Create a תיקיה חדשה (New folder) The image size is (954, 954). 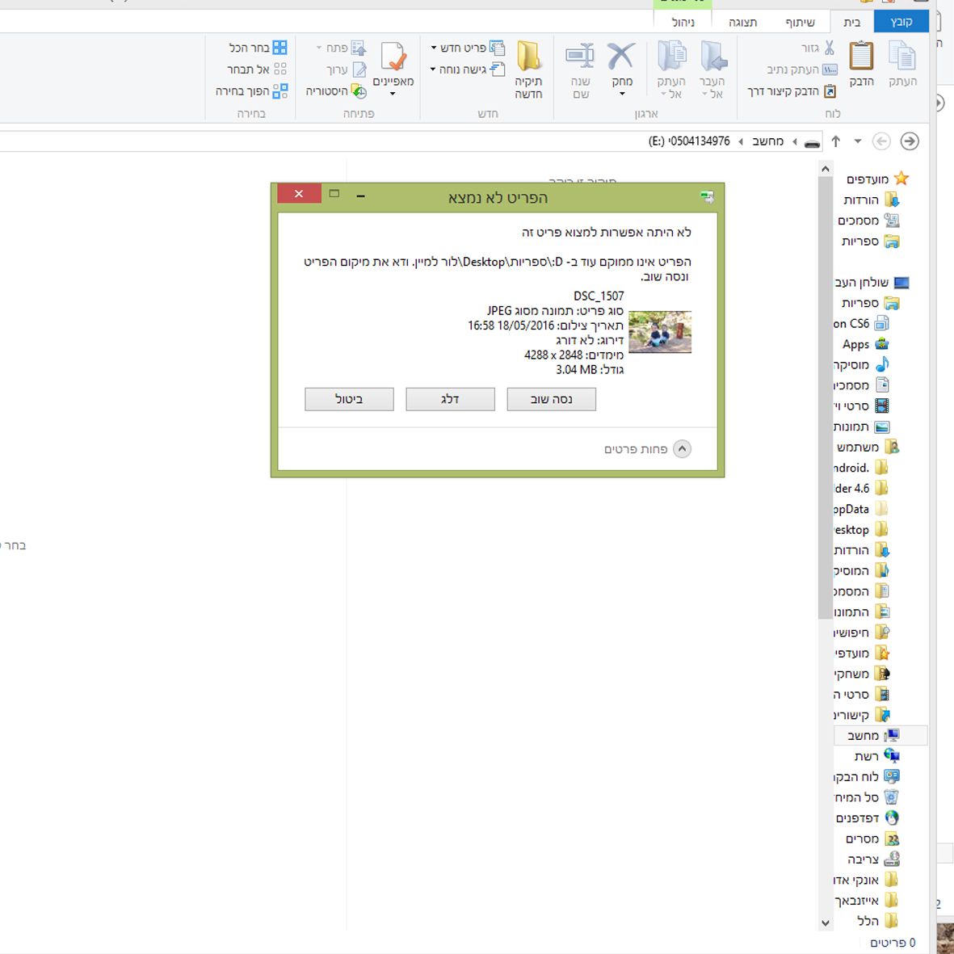529,69
